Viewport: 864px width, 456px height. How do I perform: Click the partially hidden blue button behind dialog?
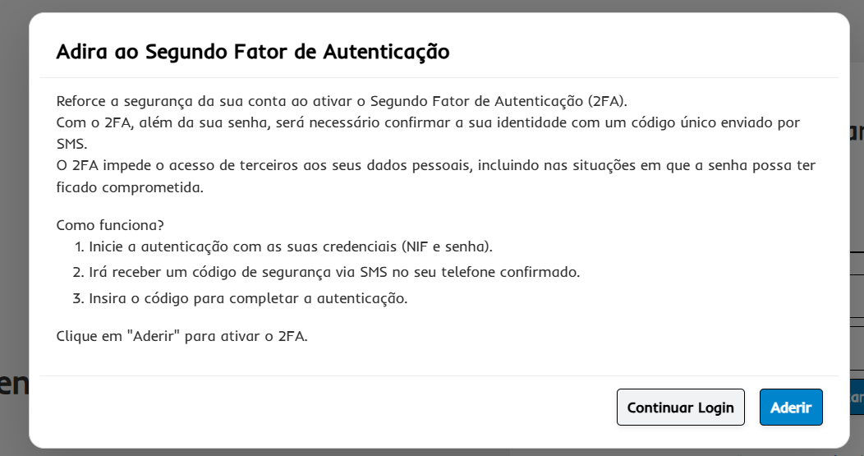pos(857,396)
